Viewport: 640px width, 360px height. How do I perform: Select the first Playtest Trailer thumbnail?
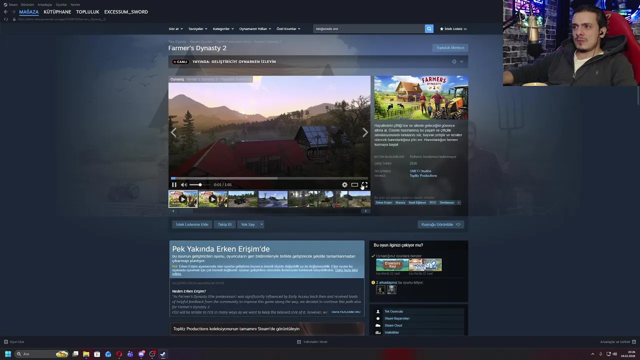(x=183, y=199)
